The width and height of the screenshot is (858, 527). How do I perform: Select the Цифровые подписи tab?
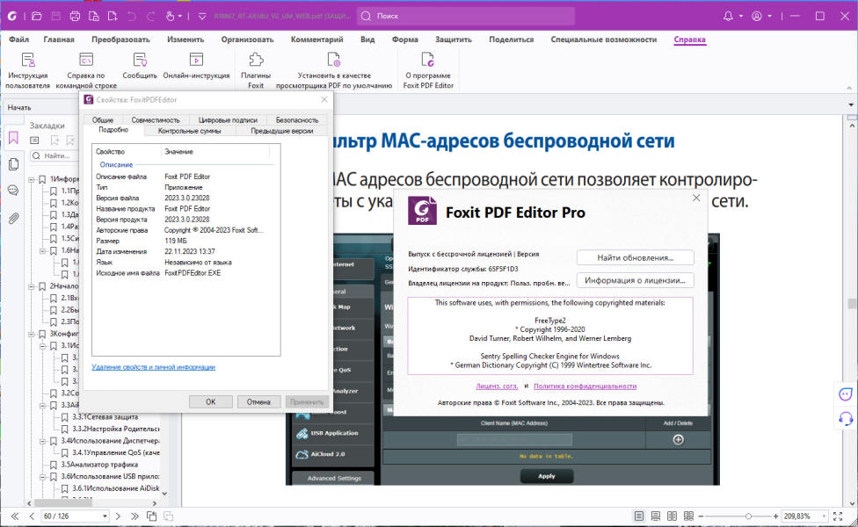pyautogui.click(x=228, y=119)
